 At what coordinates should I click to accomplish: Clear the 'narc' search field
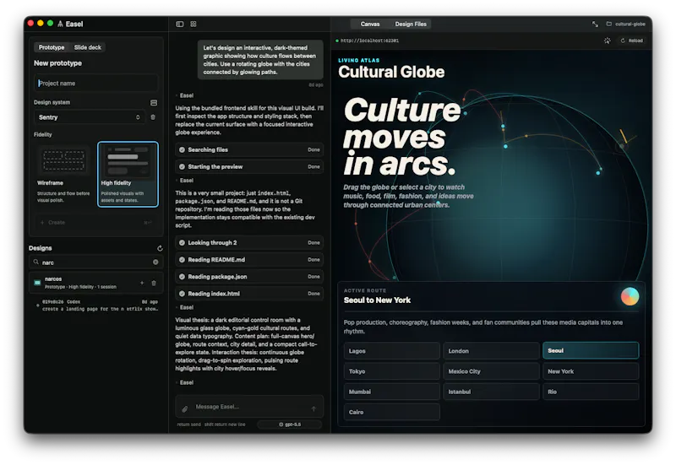point(155,262)
